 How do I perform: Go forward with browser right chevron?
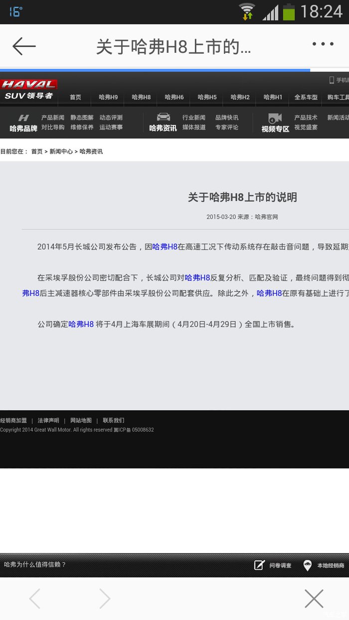coord(104,599)
